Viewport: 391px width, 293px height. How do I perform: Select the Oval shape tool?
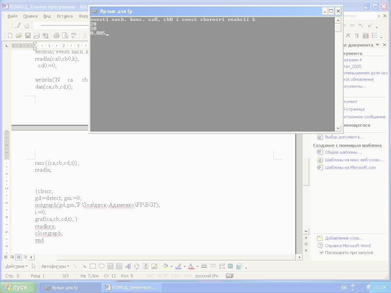pos(102,266)
